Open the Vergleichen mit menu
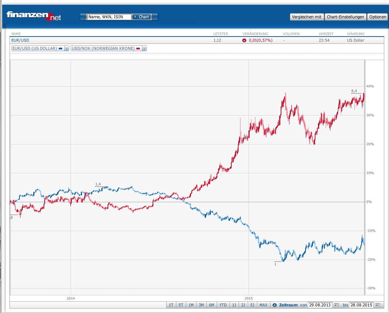Screen dimensions: 389x313 307,17
